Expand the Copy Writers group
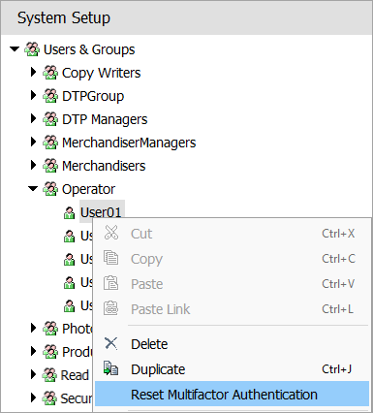Image resolution: width=373 pixels, height=413 pixels. coord(33,72)
